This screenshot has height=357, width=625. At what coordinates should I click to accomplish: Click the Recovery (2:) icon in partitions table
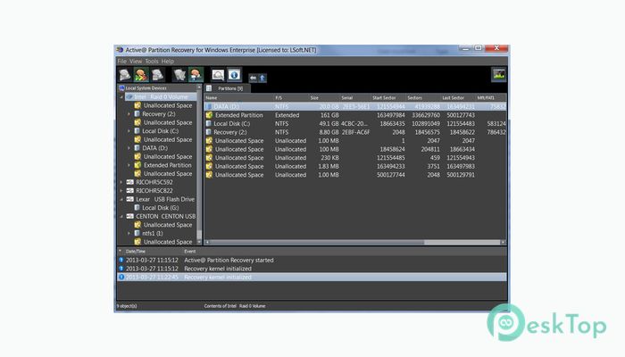click(208, 132)
